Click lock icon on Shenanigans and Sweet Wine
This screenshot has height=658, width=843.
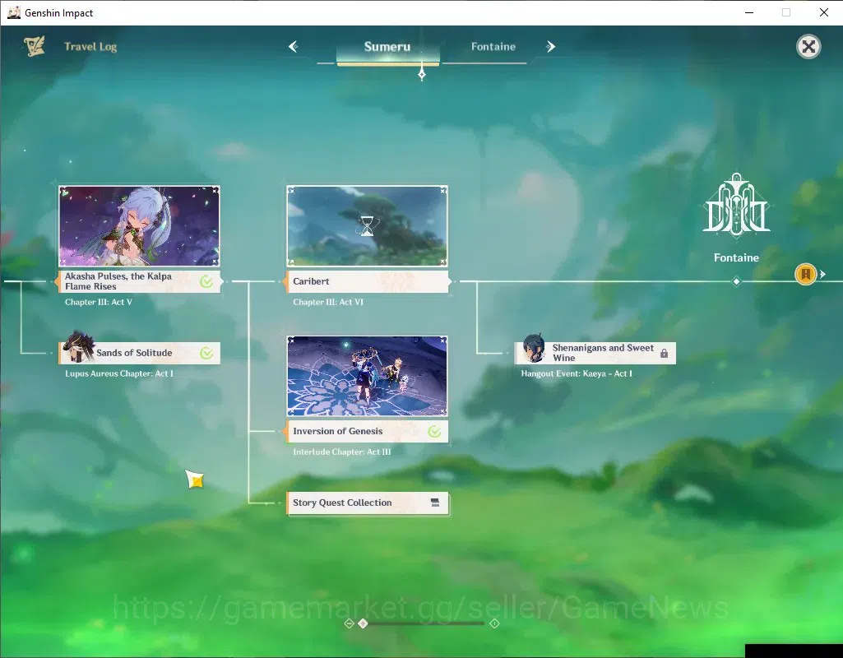click(x=664, y=353)
